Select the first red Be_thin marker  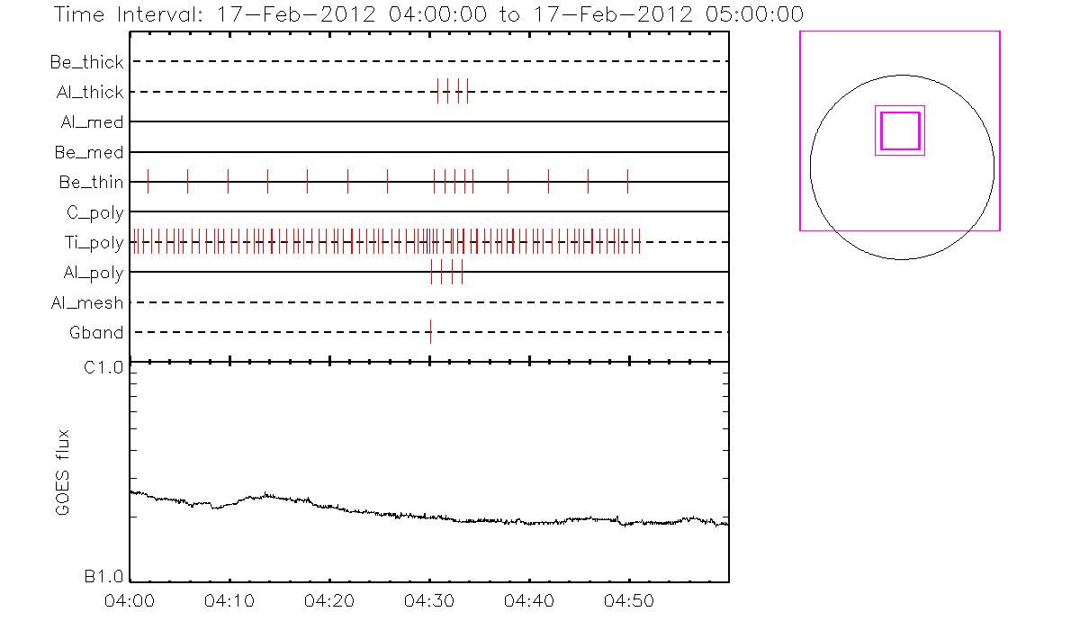[148, 181]
